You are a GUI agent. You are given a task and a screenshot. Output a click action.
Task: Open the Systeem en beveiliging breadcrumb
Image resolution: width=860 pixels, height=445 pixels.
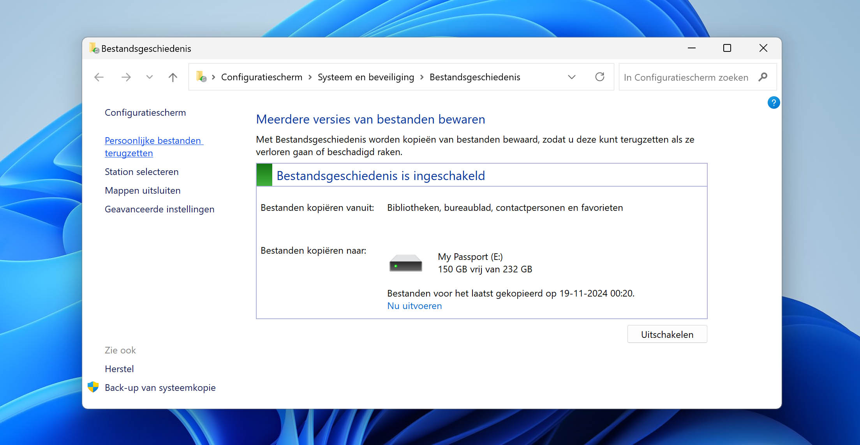pos(366,77)
